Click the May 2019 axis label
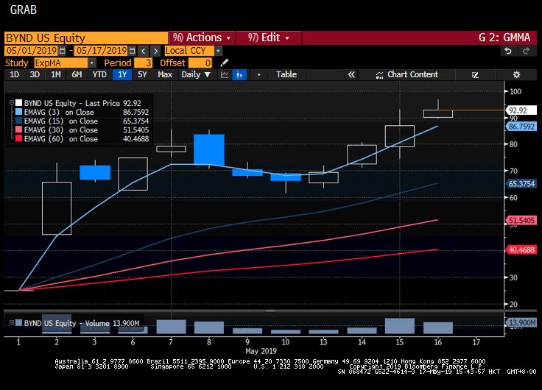The height and width of the screenshot is (390, 542). coord(261,351)
